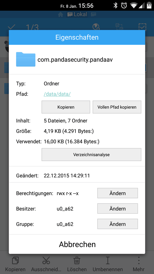Tap the Löschen trash icon
The width and height of the screenshot is (154, 274).
(77, 260)
